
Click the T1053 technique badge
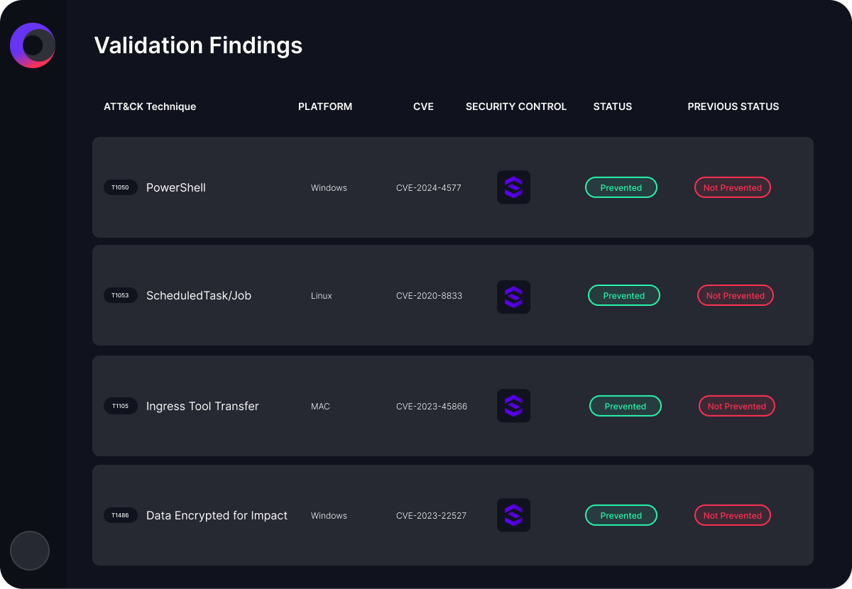(121, 295)
